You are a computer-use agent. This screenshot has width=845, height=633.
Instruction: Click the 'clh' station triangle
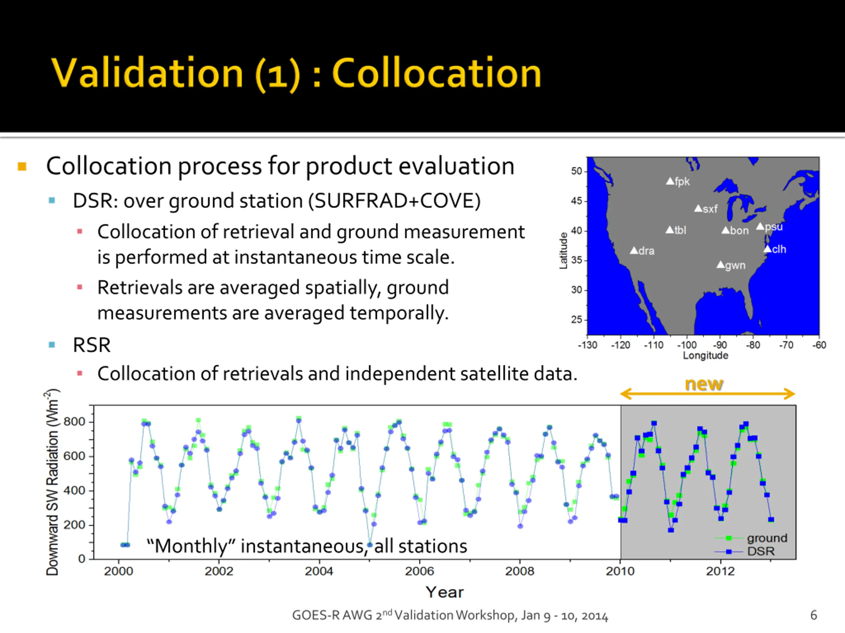pyautogui.click(x=768, y=249)
